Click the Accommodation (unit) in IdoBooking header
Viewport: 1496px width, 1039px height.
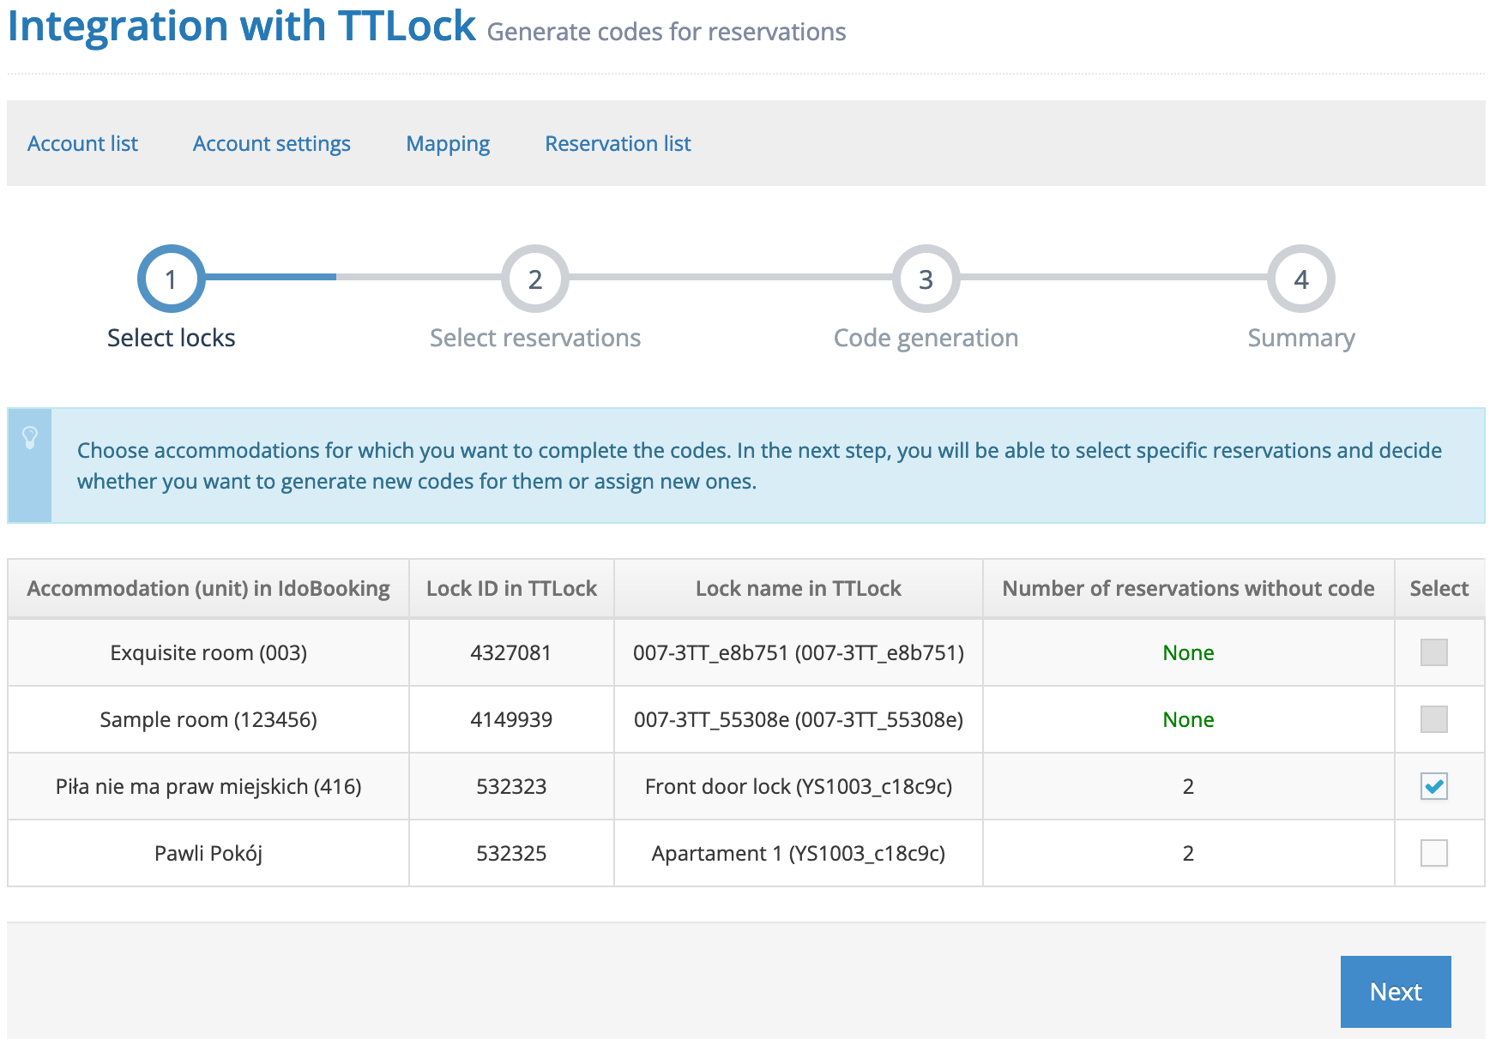(208, 588)
